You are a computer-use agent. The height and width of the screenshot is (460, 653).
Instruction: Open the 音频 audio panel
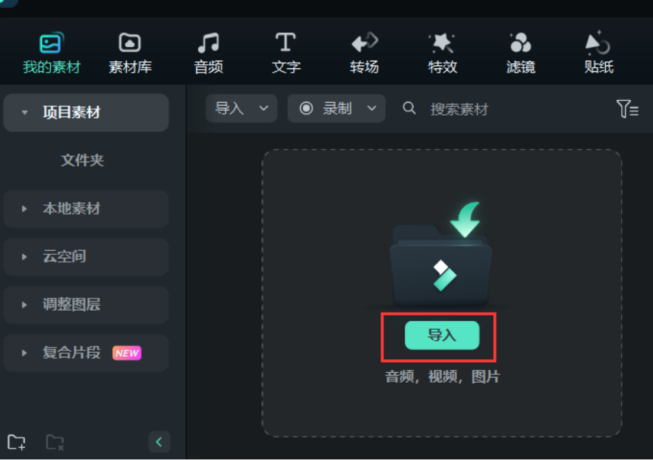tap(208, 52)
